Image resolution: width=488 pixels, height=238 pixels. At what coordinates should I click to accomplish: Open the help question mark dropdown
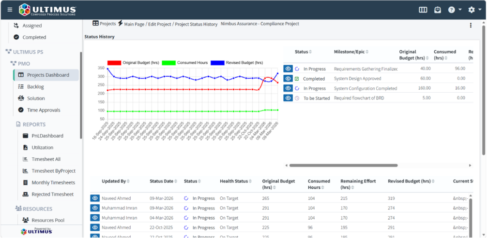click(455, 10)
